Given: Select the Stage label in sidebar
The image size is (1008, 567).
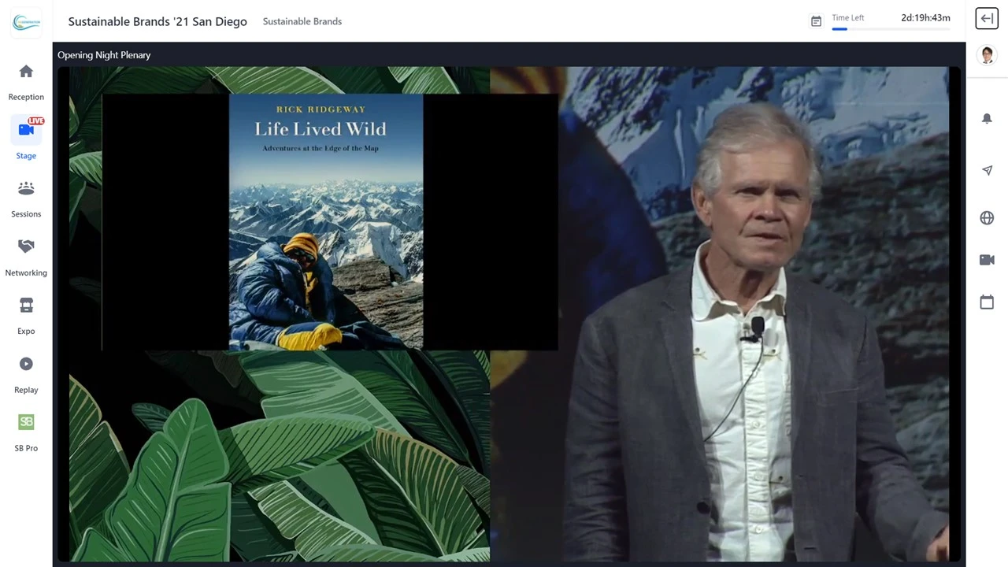Looking at the screenshot, I should click(26, 156).
